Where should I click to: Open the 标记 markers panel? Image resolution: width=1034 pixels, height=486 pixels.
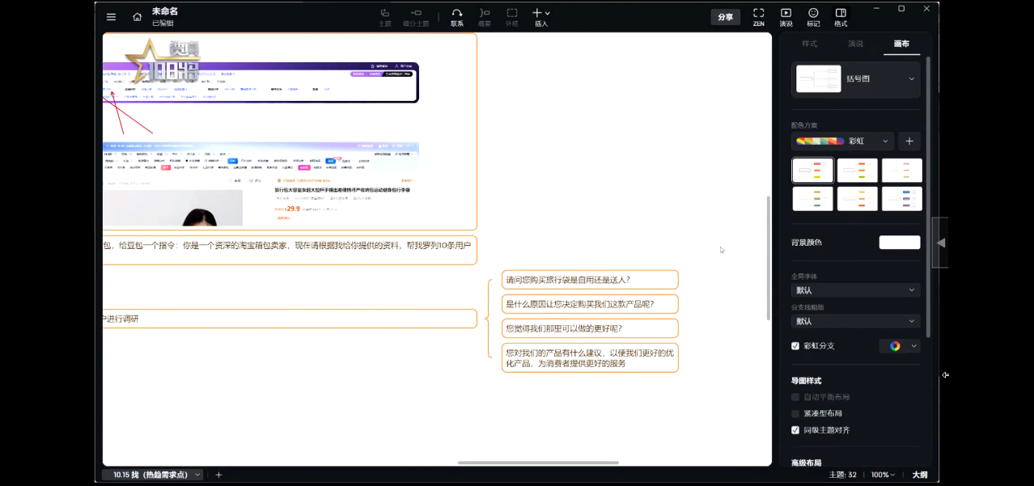813,17
